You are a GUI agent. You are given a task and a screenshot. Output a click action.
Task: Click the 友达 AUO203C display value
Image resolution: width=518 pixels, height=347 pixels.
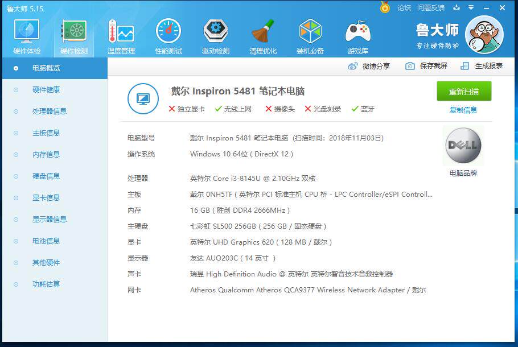tap(233, 258)
